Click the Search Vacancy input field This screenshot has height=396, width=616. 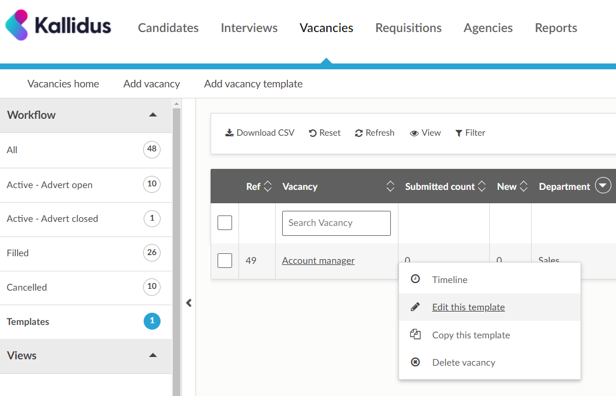pos(336,223)
